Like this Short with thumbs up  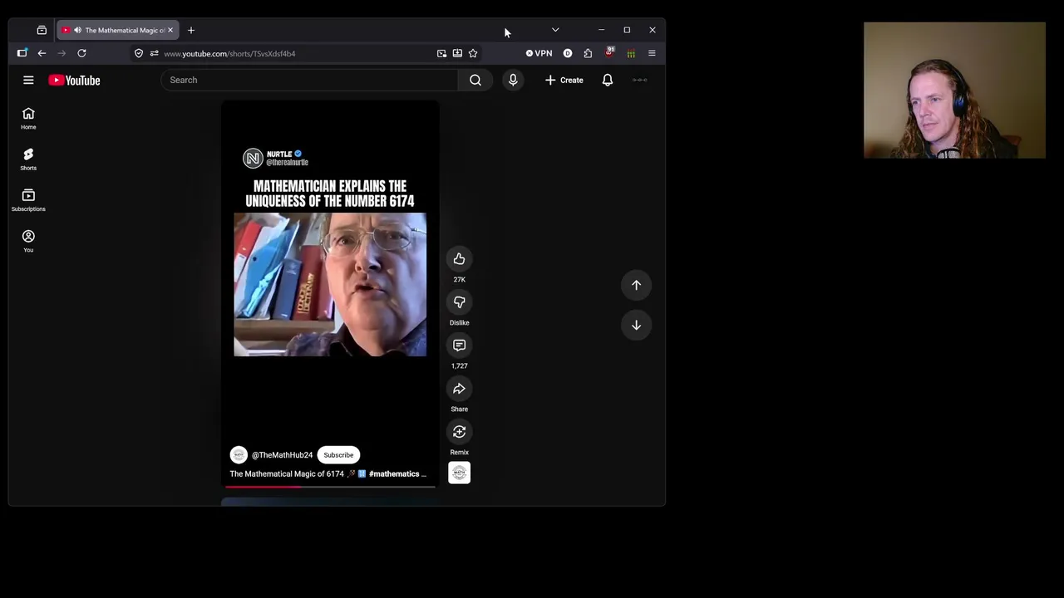click(x=459, y=259)
